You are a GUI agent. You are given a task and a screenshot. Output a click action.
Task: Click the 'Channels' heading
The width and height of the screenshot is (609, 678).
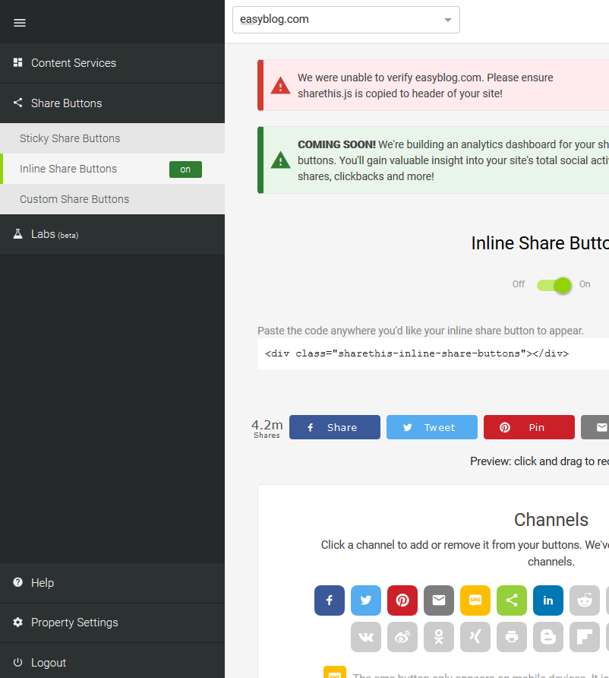pyautogui.click(x=551, y=520)
